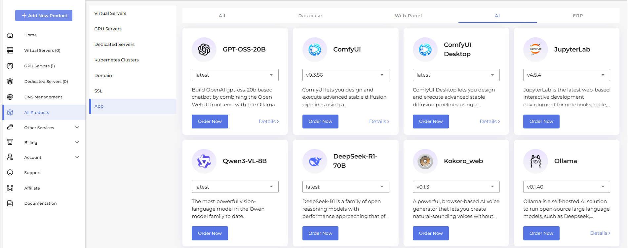This screenshot has width=628, height=248.
Task: Click the Kokoro_web speaker icon
Action: pos(425,161)
